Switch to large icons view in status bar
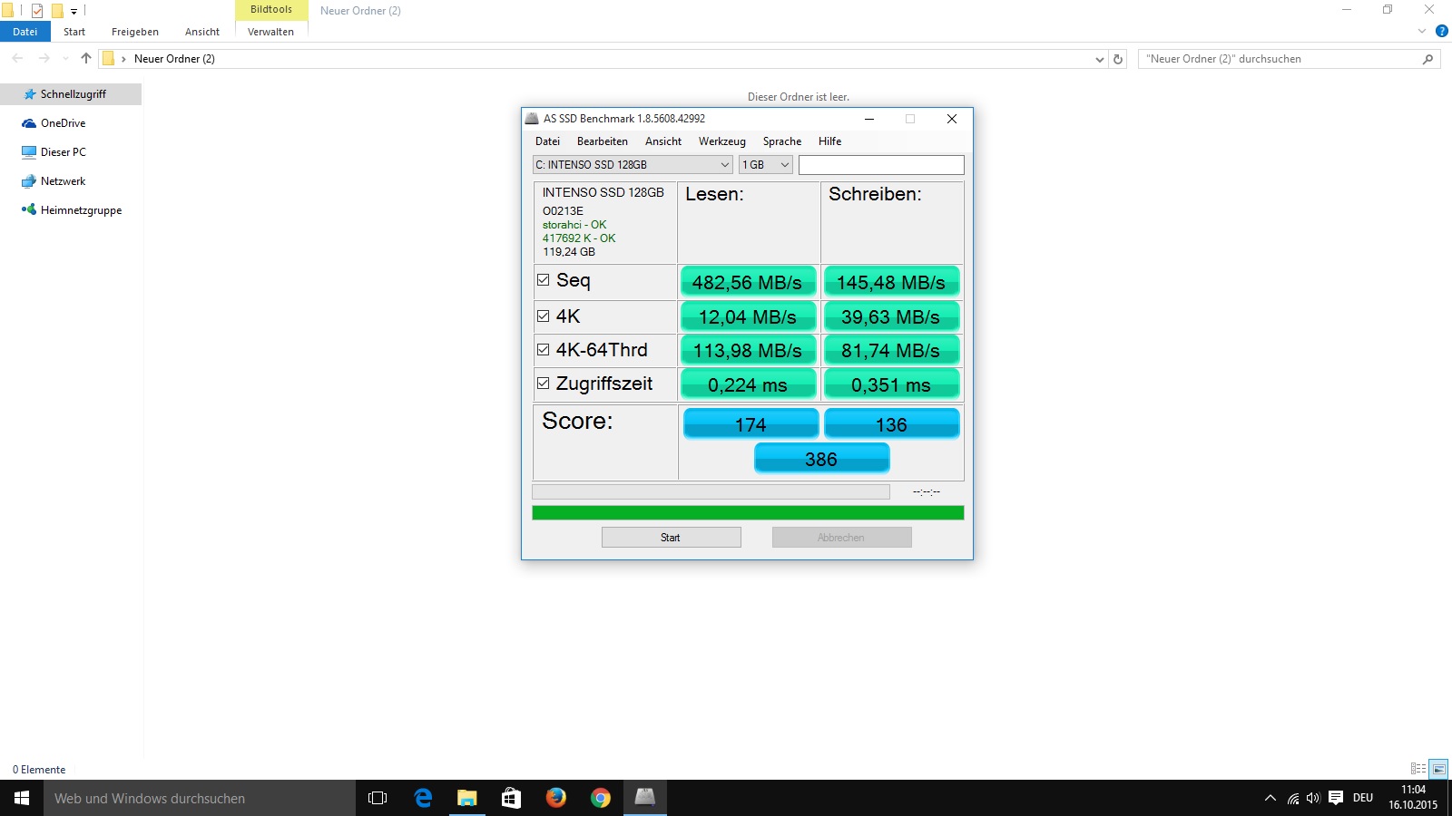This screenshot has width=1452, height=816. pyautogui.click(x=1438, y=769)
